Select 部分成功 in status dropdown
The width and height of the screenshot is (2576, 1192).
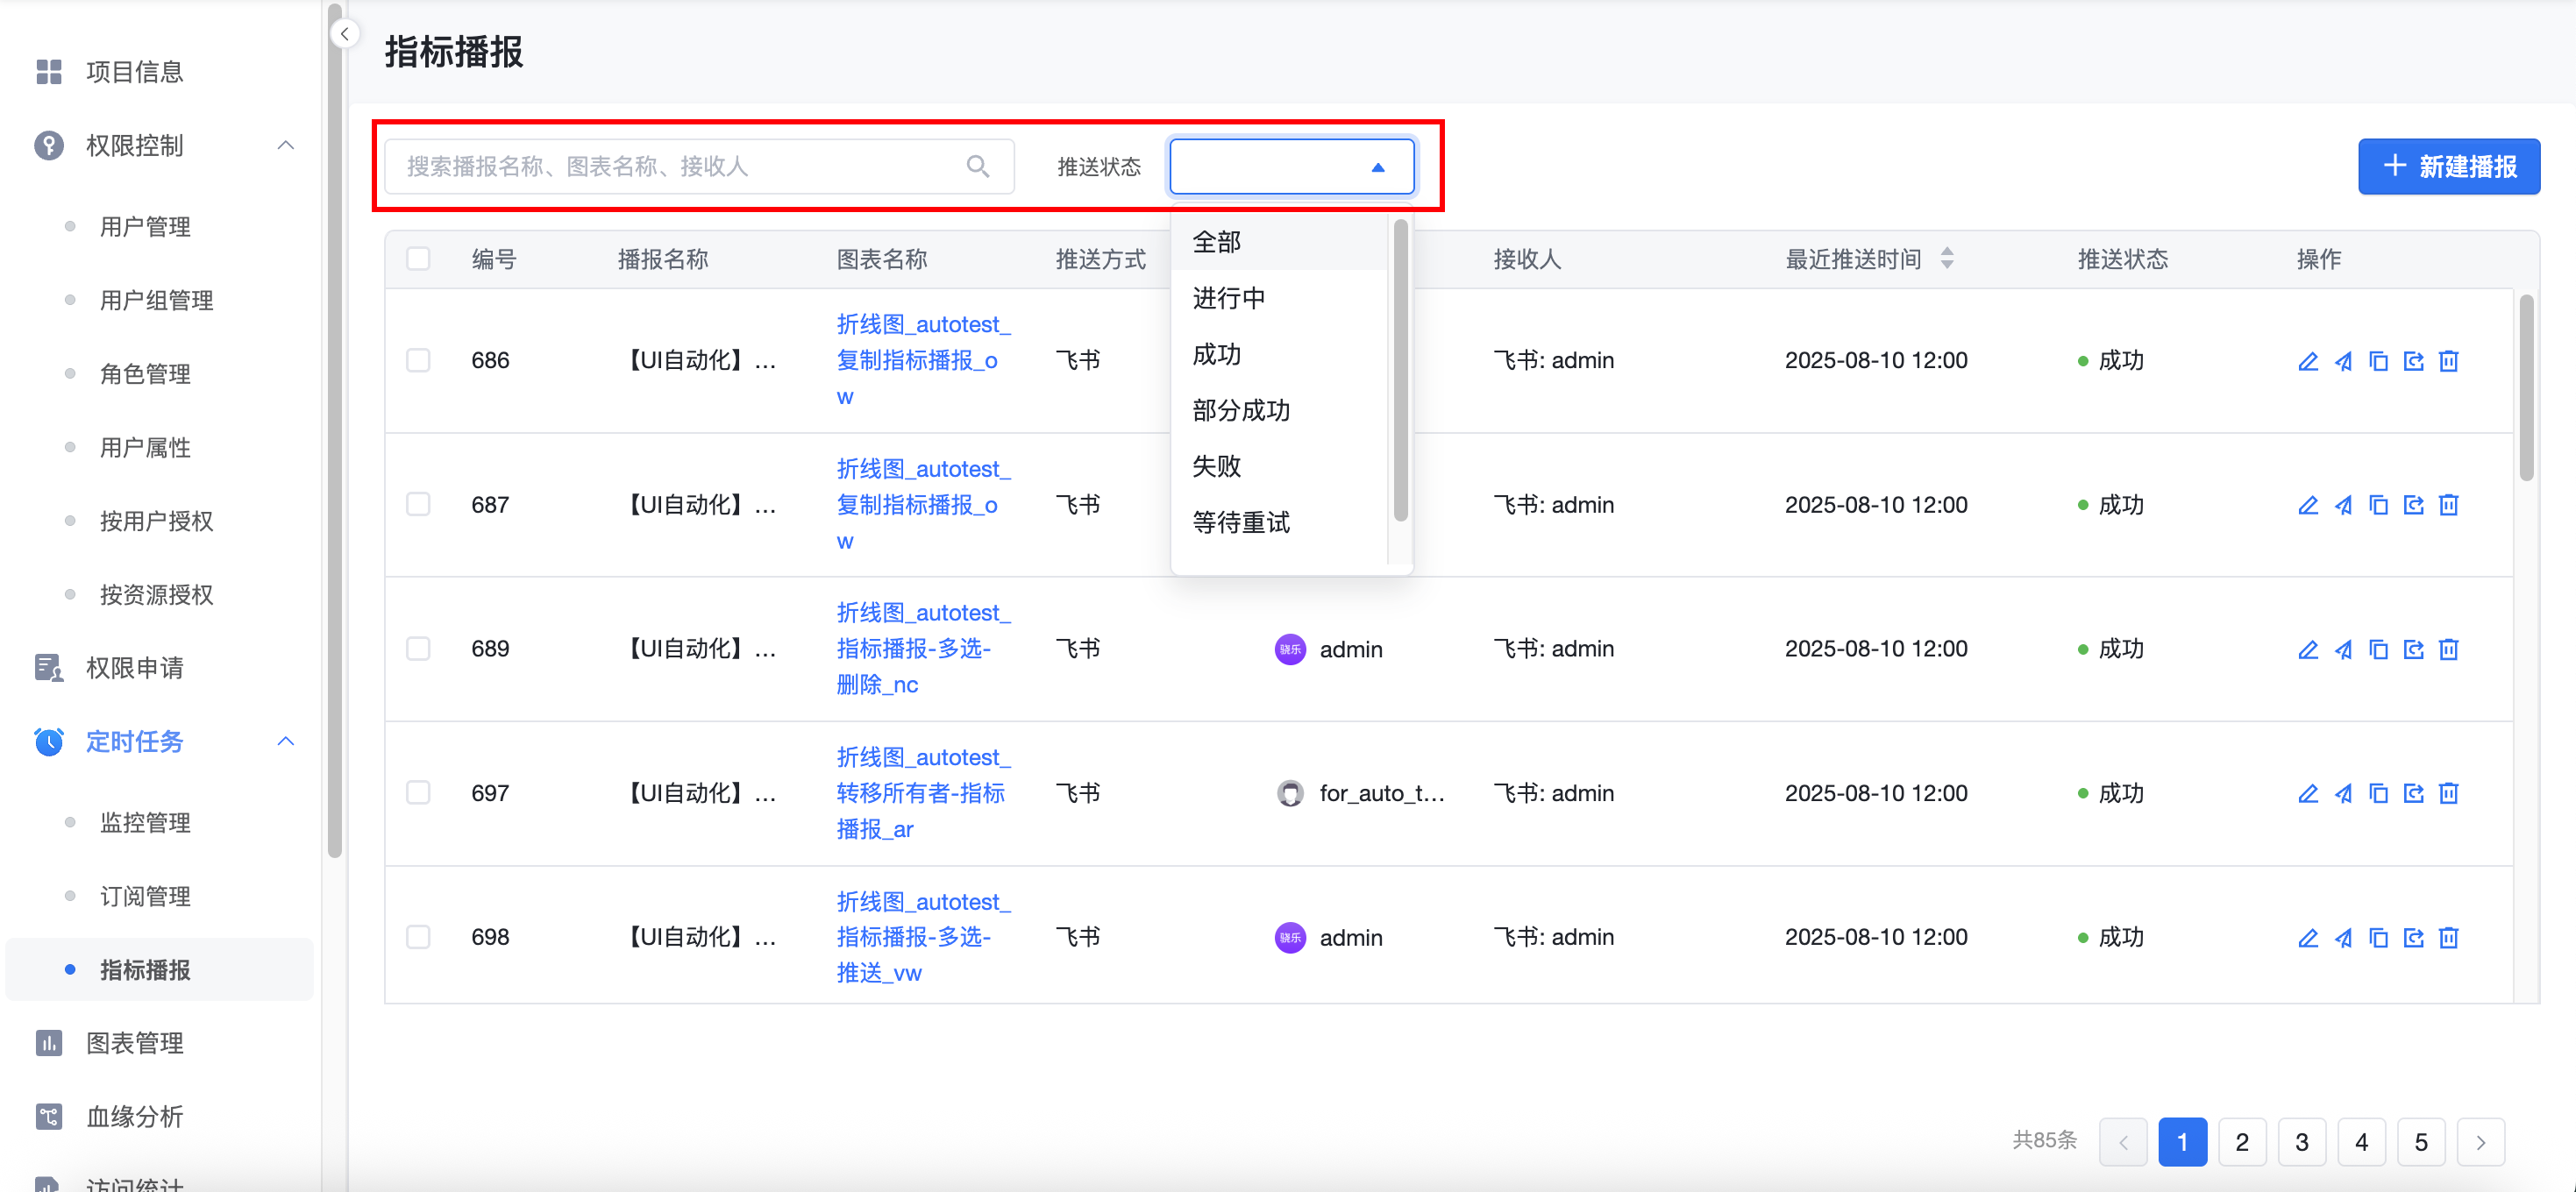tap(1241, 410)
